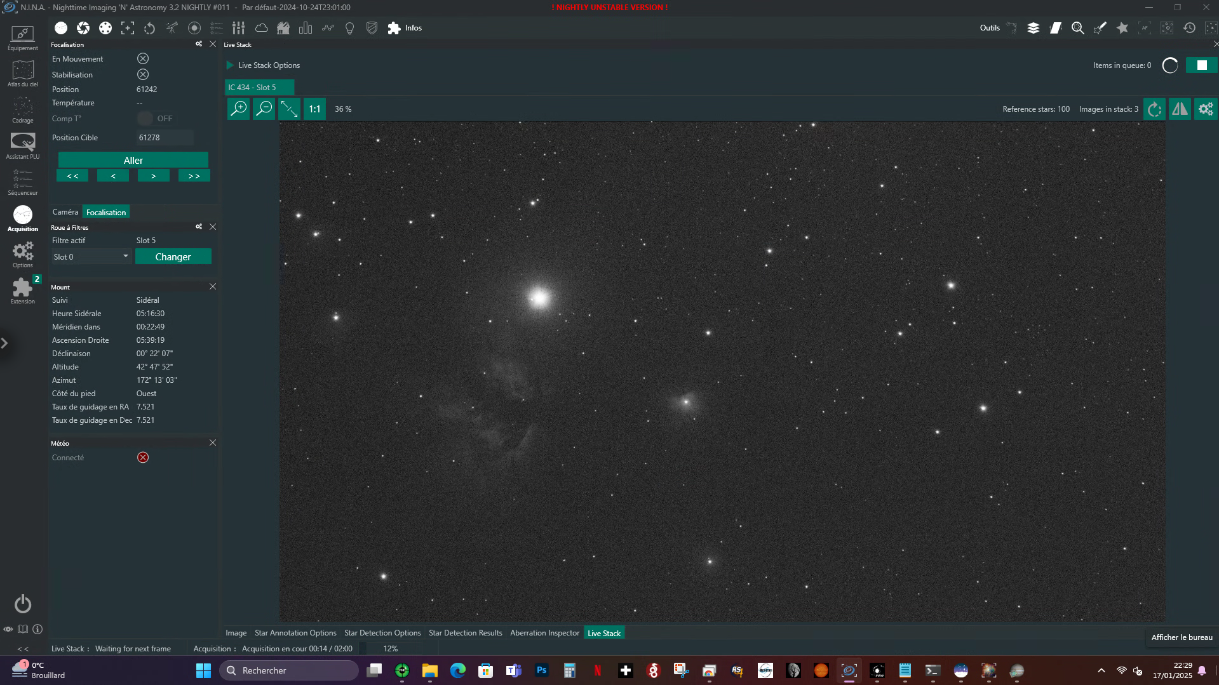Click the Aller focuser move button

pyautogui.click(x=133, y=160)
